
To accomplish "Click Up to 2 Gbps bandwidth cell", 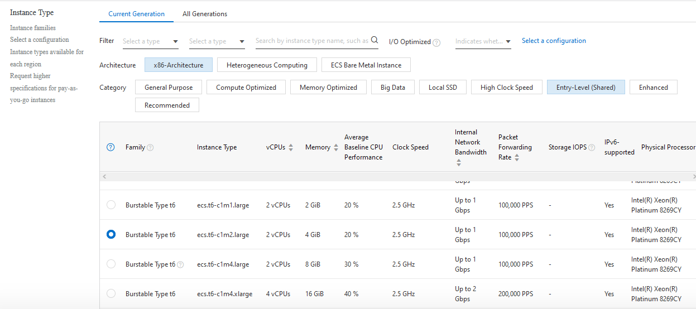I will [465, 294].
